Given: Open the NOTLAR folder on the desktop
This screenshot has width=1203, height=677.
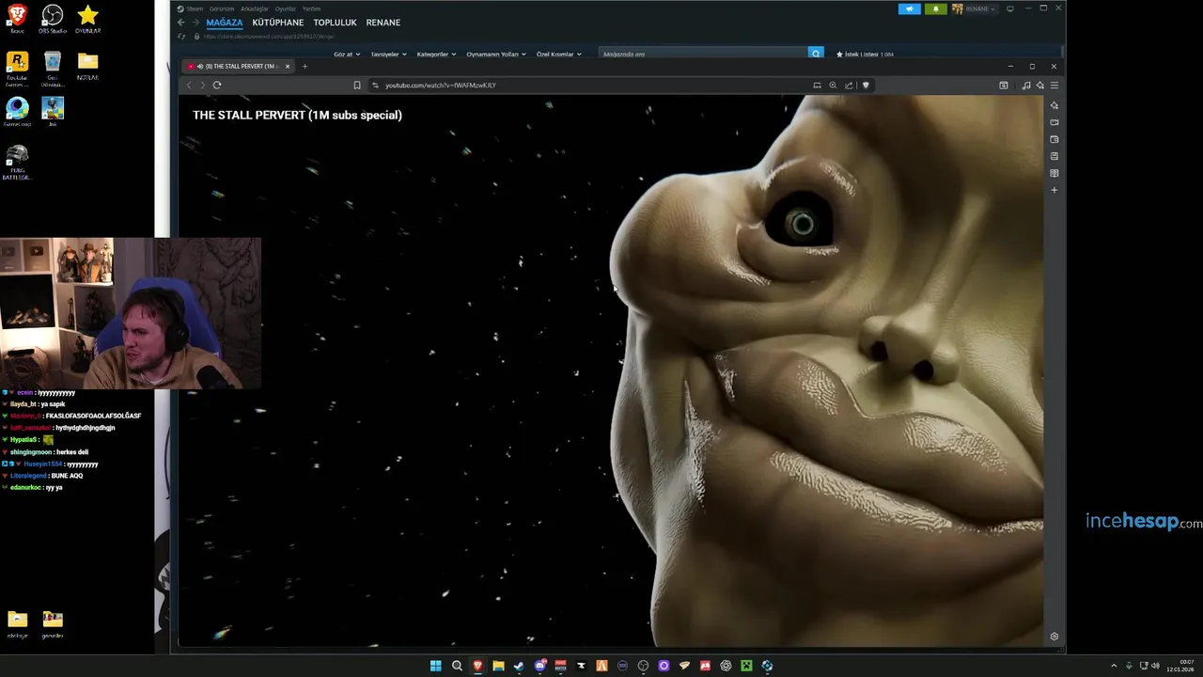Looking at the screenshot, I should pos(87,65).
